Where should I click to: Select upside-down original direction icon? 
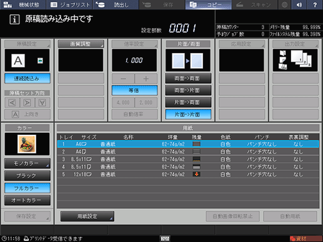point(42,103)
